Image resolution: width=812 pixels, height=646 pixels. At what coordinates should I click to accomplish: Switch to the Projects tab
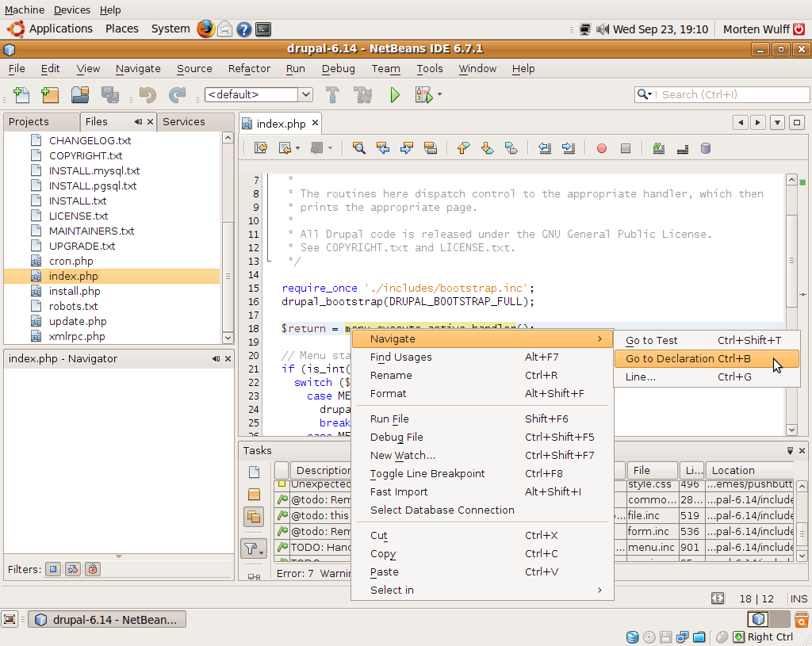click(x=41, y=121)
